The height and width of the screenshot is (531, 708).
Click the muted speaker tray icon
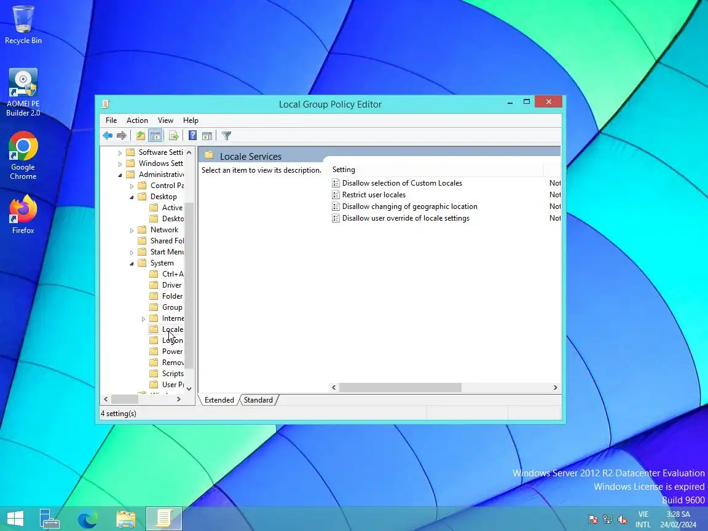click(622, 520)
